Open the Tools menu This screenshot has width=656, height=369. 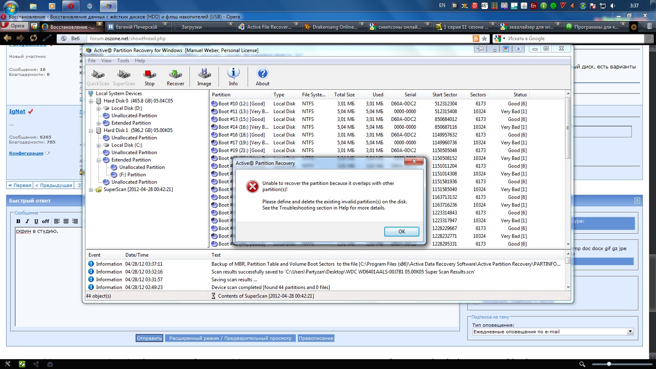[x=123, y=61]
